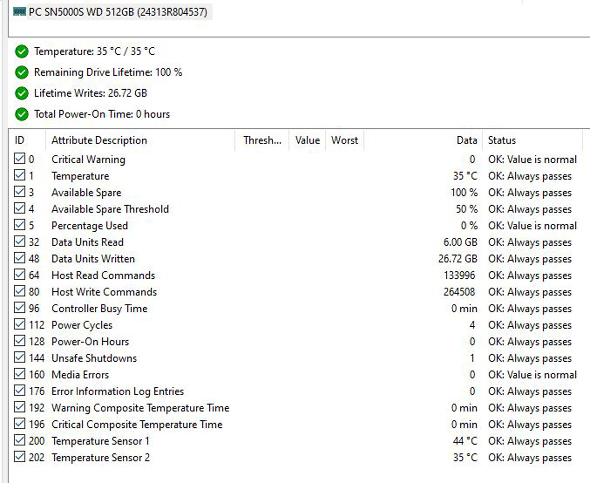Viewport: 590px width, 483px height.
Task: Sort by the Attribute Description column header
Action: tap(140, 140)
